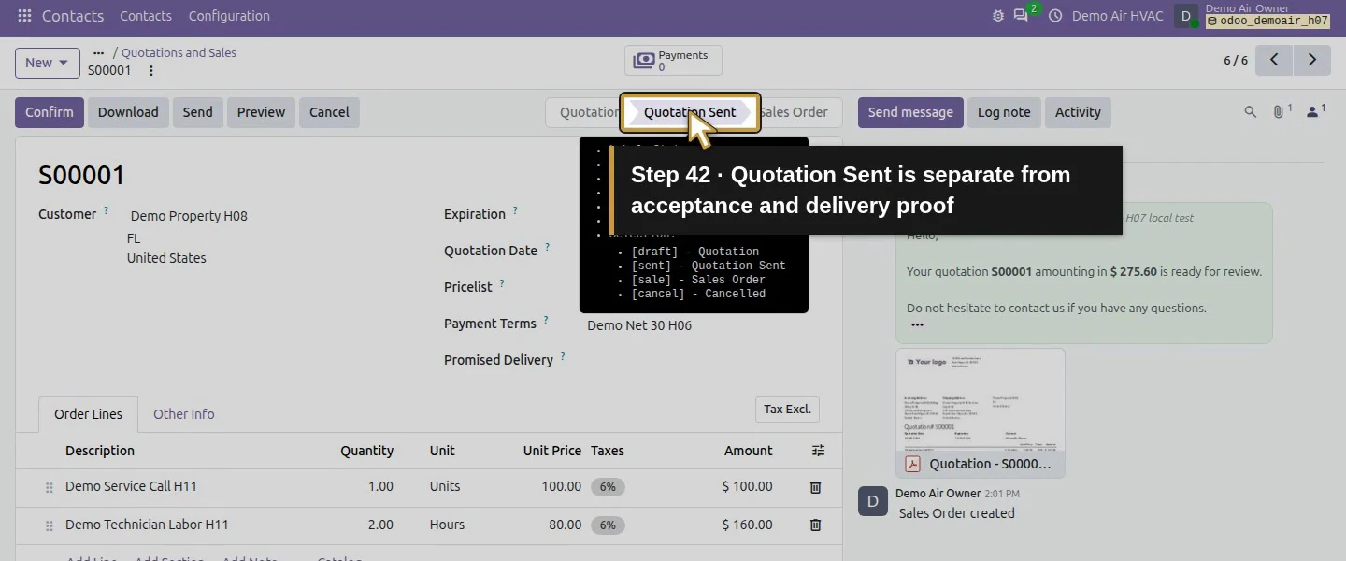
Task: Schedule an Activity in chatter
Action: pyautogui.click(x=1078, y=112)
